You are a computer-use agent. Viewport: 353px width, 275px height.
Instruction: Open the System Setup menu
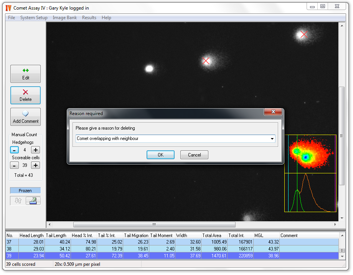click(34, 18)
